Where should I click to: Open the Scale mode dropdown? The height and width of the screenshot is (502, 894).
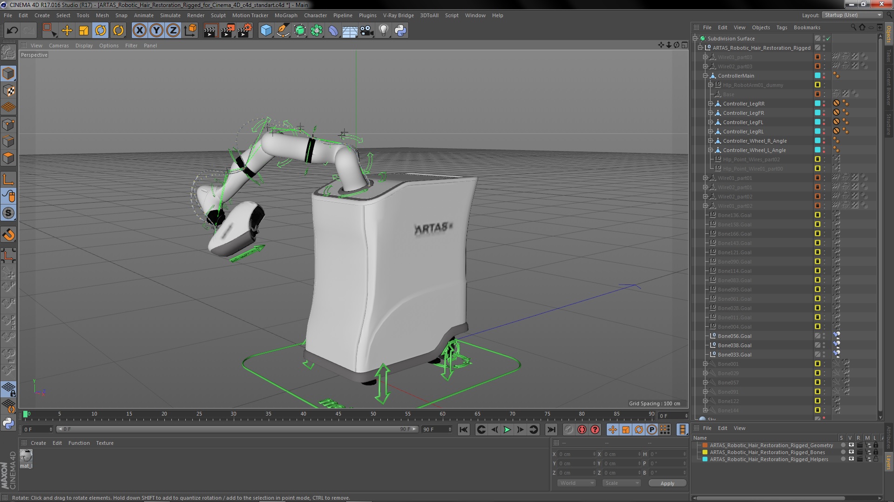[621, 483]
